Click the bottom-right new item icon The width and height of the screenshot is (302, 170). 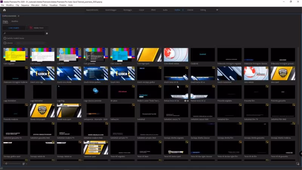pyautogui.click(x=297, y=164)
